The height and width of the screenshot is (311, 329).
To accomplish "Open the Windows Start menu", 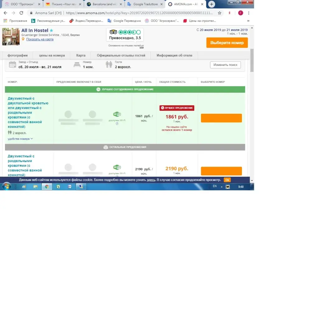I will (7, 187).
